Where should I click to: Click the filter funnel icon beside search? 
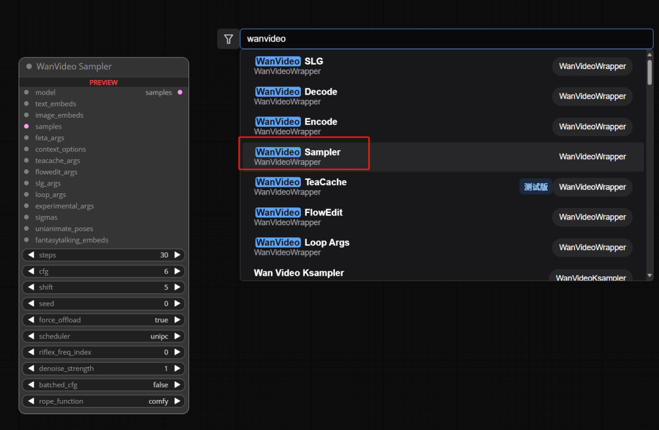(228, 39)
